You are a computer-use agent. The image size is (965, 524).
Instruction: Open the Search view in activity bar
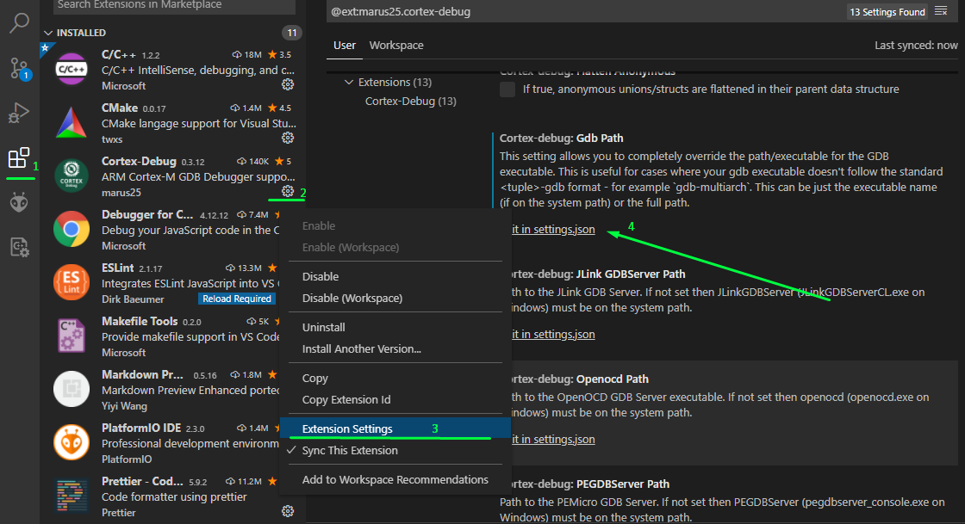(x=19, y=22)
